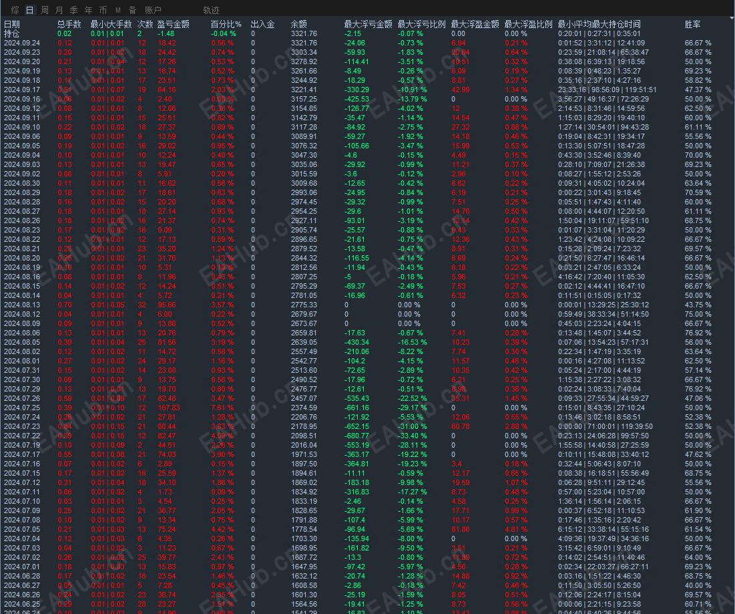
Task: Click the -535.43 floating loss on 2024.07.26
Action: click(356, 398)
